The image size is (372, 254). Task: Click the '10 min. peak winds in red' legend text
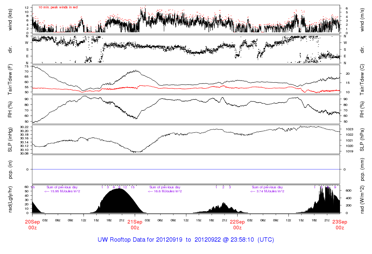(58, 7)
